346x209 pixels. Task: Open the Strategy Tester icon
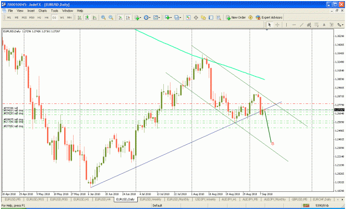(219, 18)
